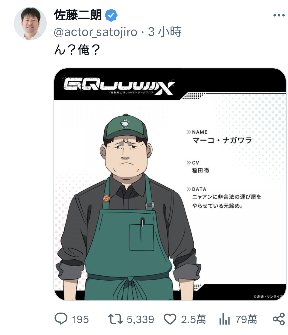Click the 5,339 retweet count
This screenshot has height=335, width=288.
(x=140, y=320)
